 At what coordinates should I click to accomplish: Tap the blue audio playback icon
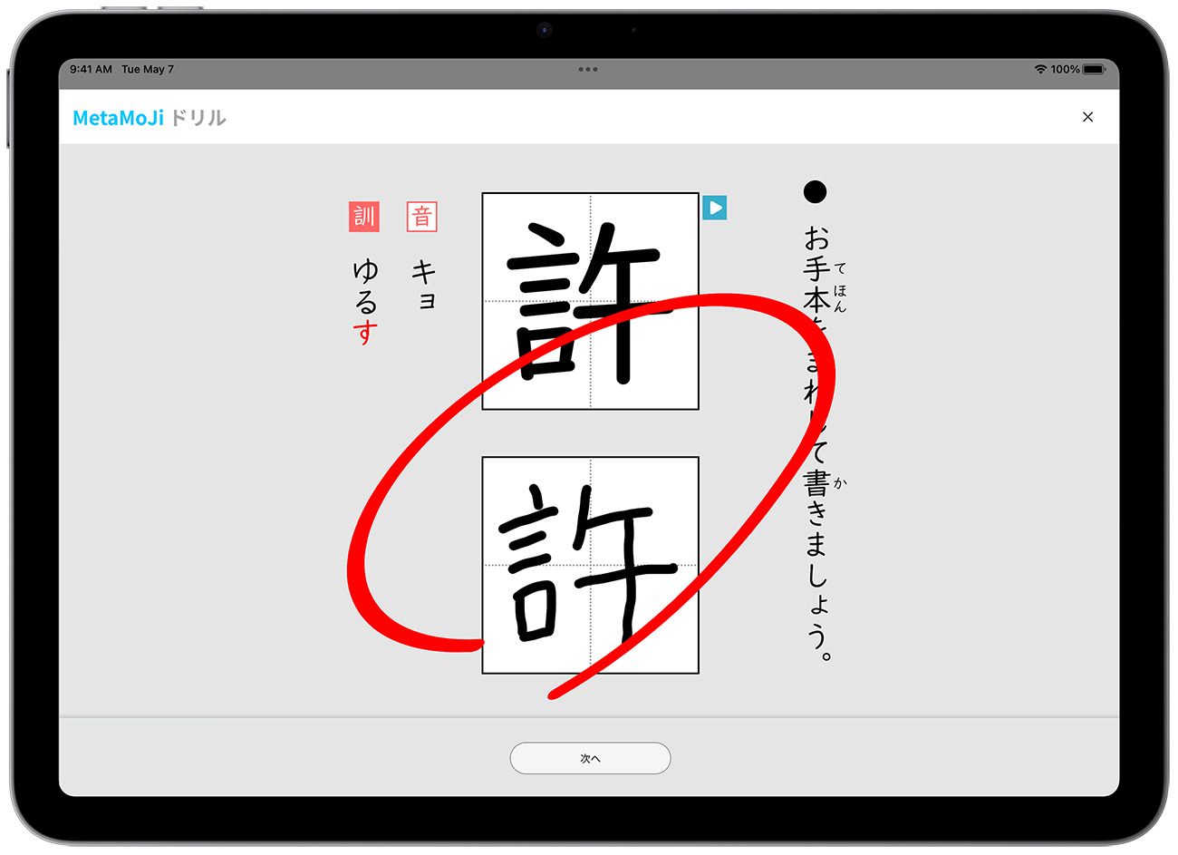click(x=715, y=208)
